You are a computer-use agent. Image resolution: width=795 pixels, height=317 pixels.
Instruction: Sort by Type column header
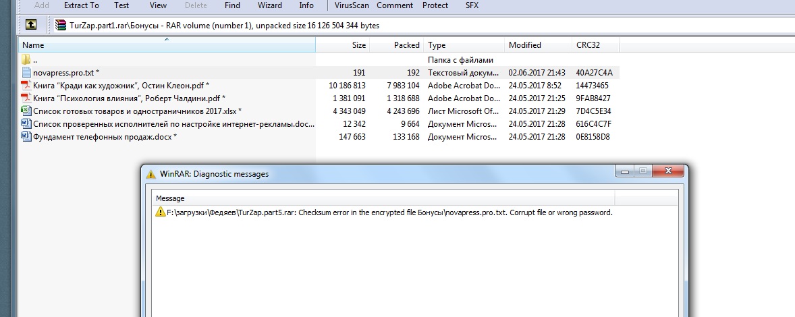464,45
